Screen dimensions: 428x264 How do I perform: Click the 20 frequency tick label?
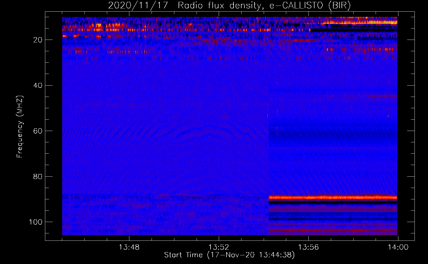[38, 40]
